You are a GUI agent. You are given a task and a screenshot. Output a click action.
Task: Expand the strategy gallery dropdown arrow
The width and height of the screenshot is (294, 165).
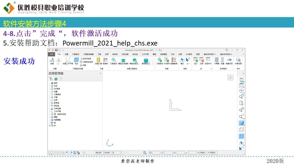pos(153,64)
